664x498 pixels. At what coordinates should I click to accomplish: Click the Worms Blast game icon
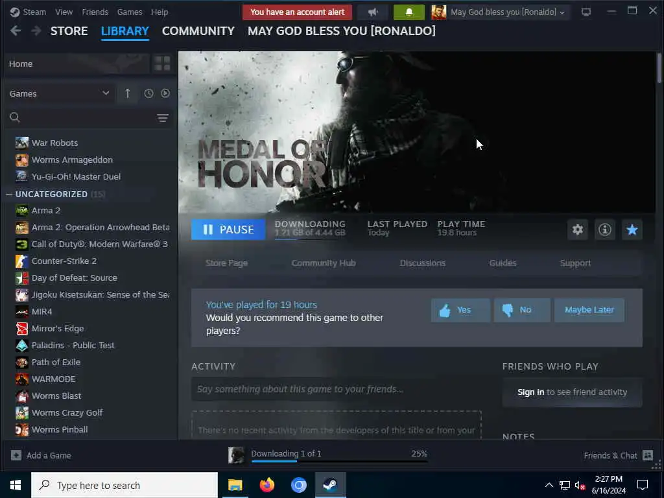[22, 396]
